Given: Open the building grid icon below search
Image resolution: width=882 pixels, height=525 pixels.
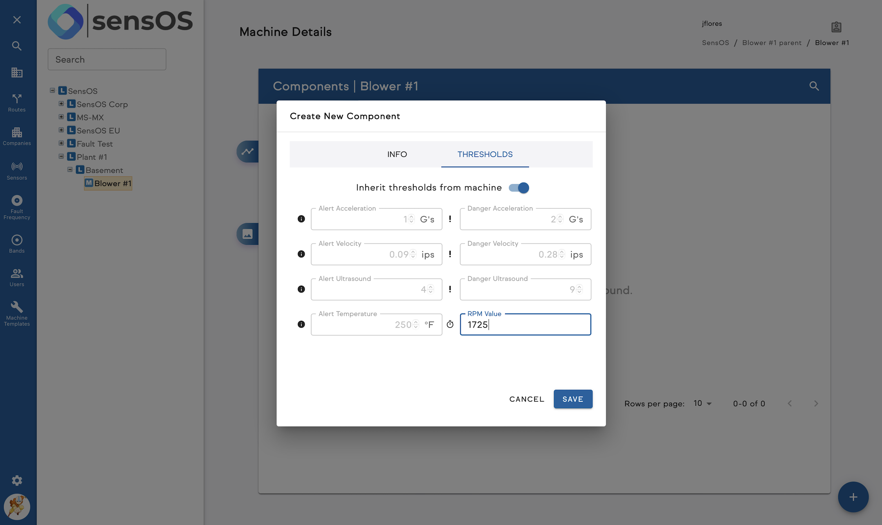Looking at the screenshot, I should click(x=17, y=72).
